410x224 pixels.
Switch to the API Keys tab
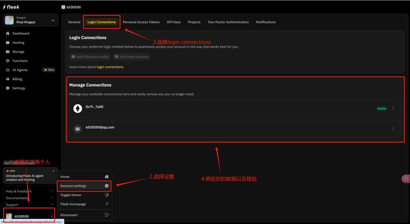pyautogui.click(x=174, y=22)
